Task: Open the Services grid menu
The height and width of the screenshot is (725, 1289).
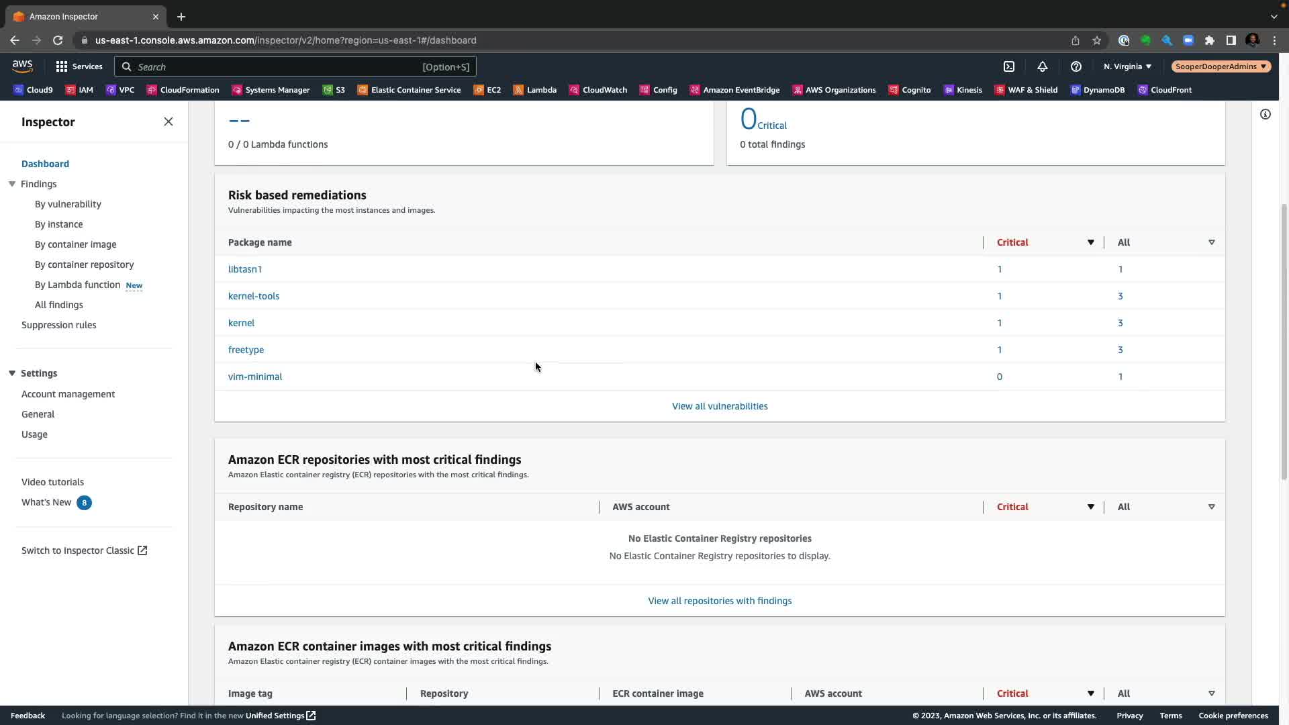Action: click(x=79, y=66)
